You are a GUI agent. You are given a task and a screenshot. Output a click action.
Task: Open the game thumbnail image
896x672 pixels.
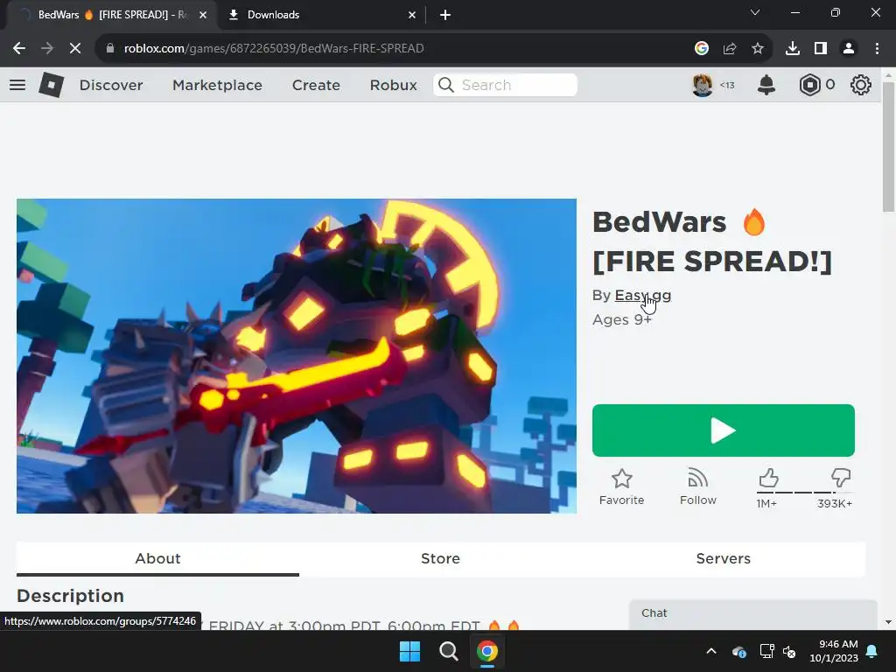(x=297, y=356)
